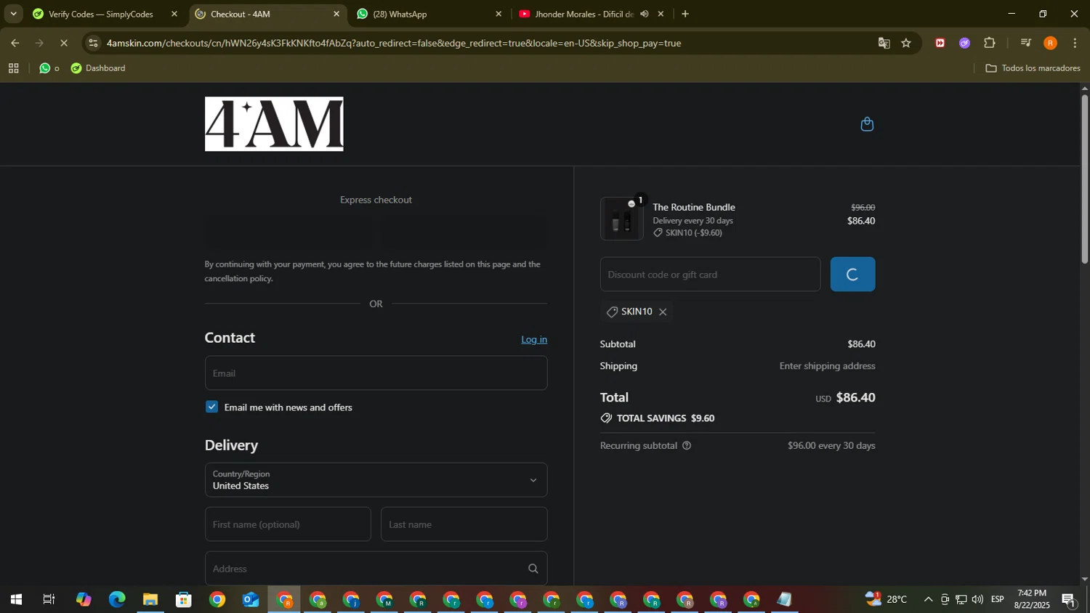Open the media controls icon
1090x613 pixels.
point(1025,43)
